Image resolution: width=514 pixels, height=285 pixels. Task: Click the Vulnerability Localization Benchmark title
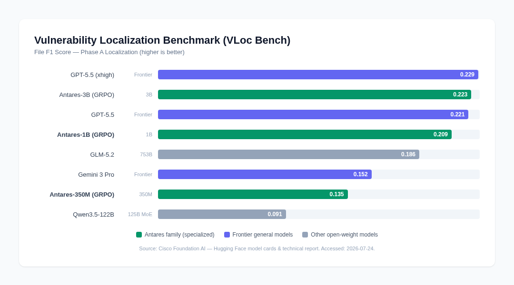click(x=162, y=40)
